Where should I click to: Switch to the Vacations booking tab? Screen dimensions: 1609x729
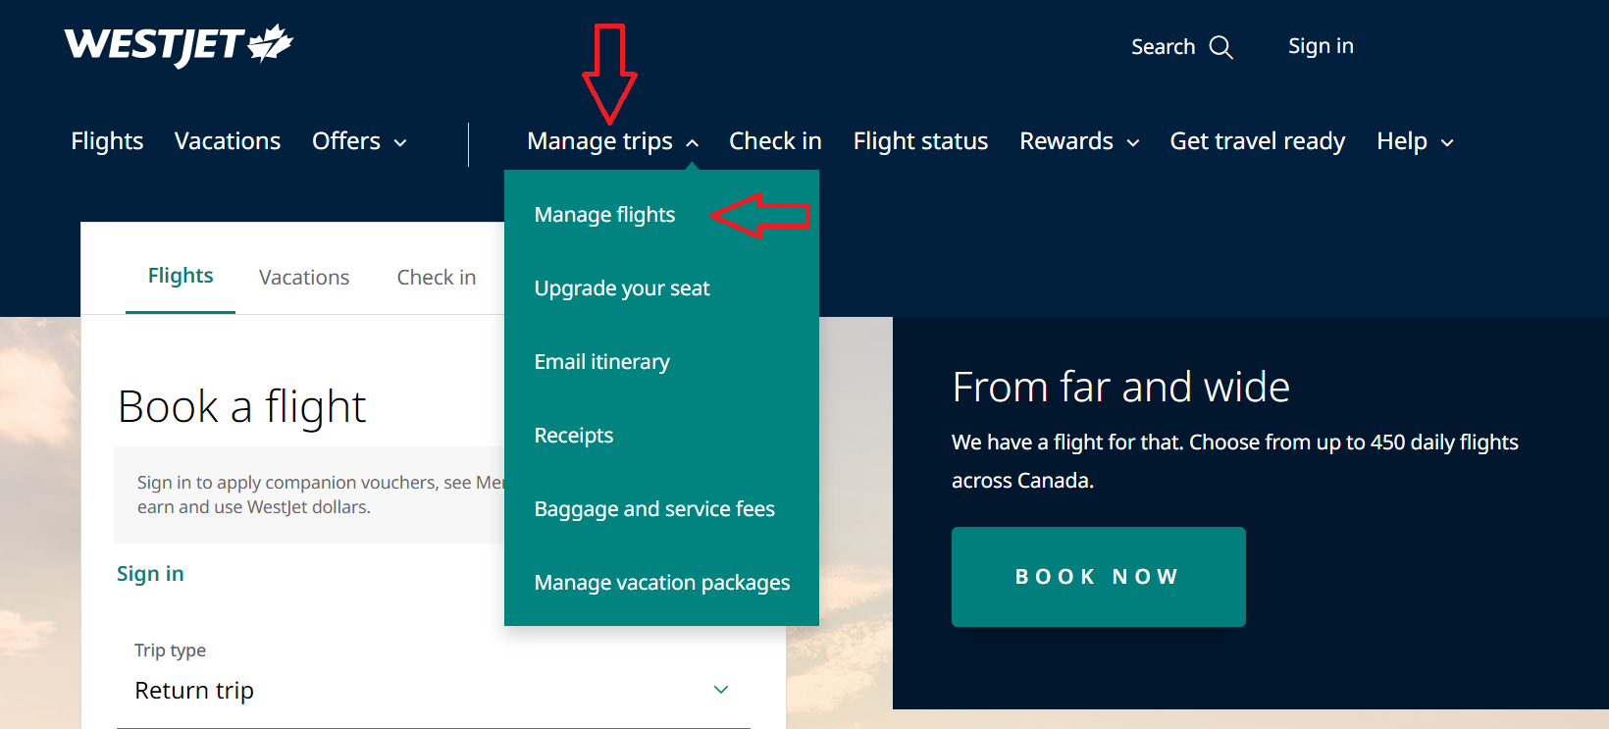point(304,278)
